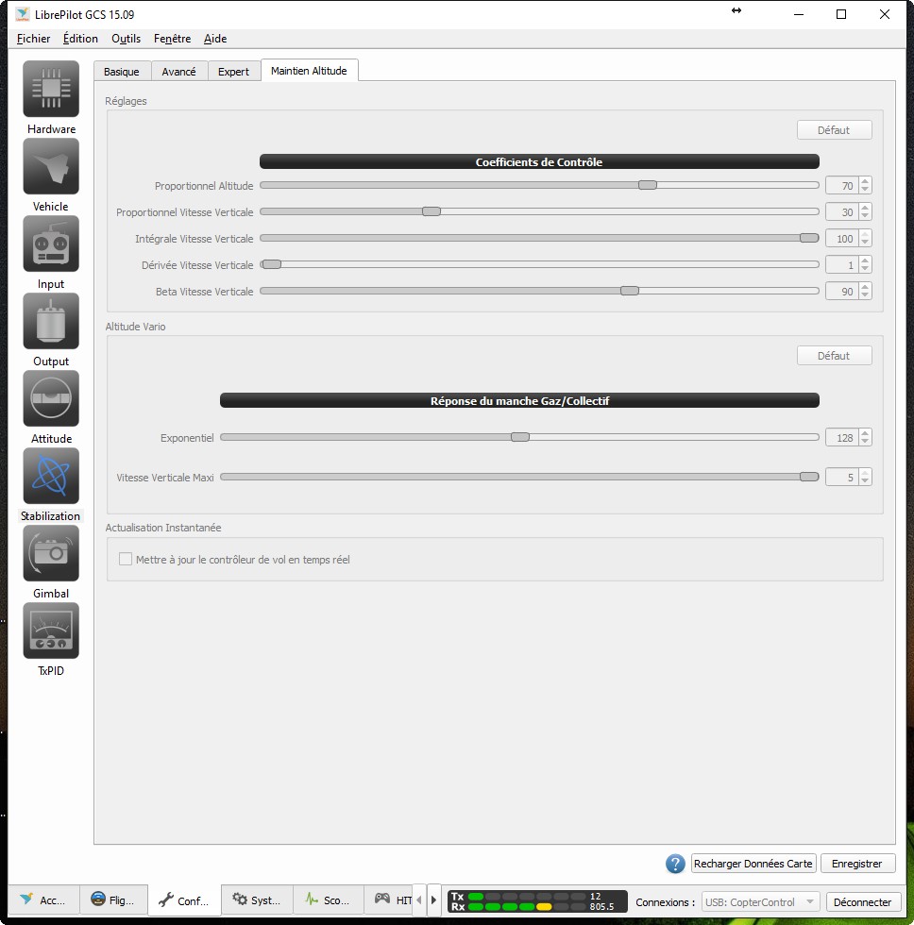The height and width of the screenshot is (925, 914).
Task: Adjust the Proportionnel Altitude slider handle
Action: click(648, 185)
